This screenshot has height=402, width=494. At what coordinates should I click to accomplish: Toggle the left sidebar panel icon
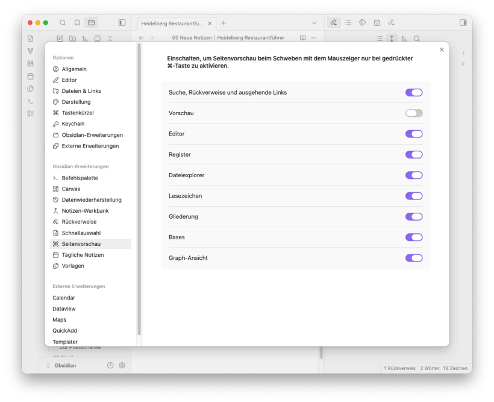point(122,23)
